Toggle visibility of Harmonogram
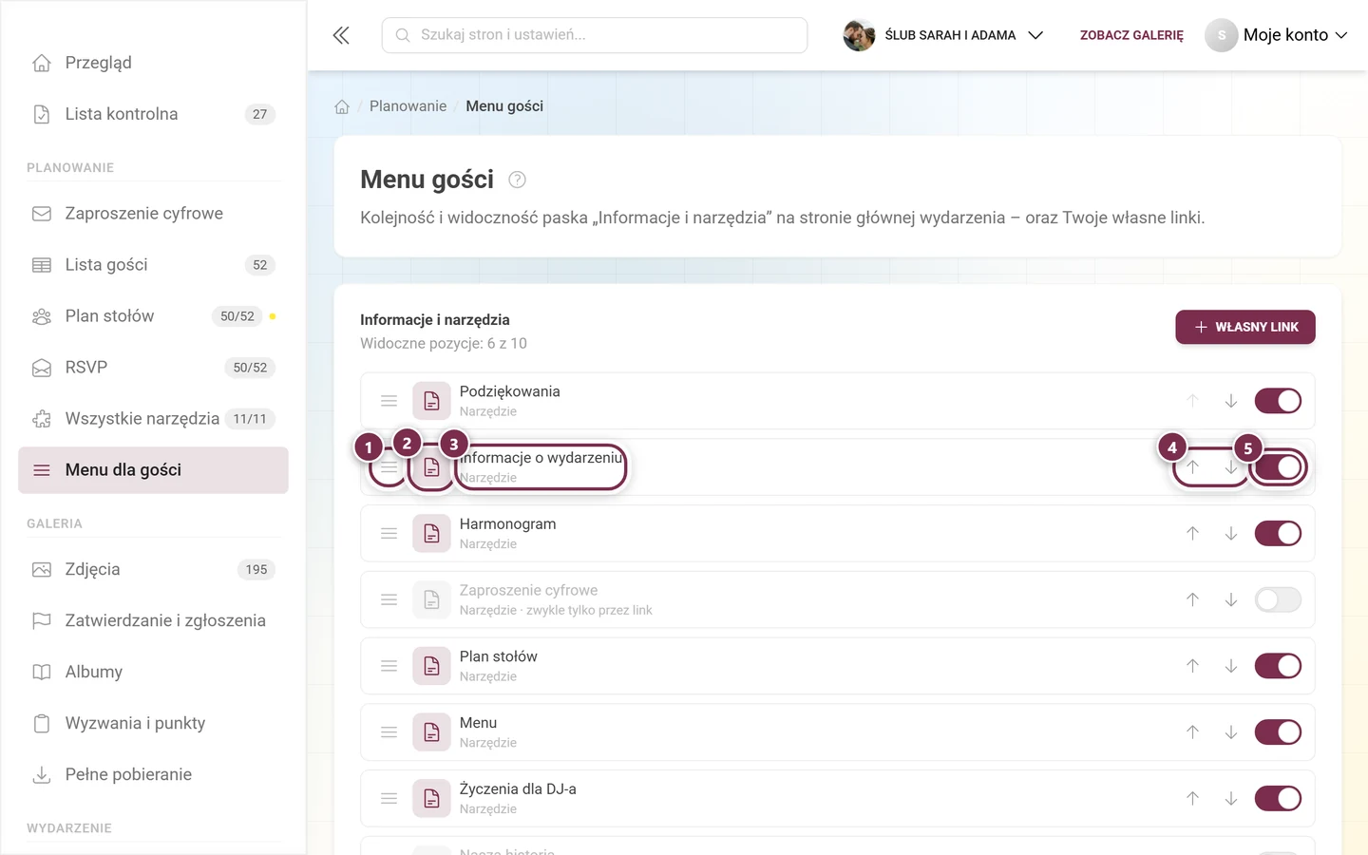This screenshot has height=855, width=1368. point(1278,534)
